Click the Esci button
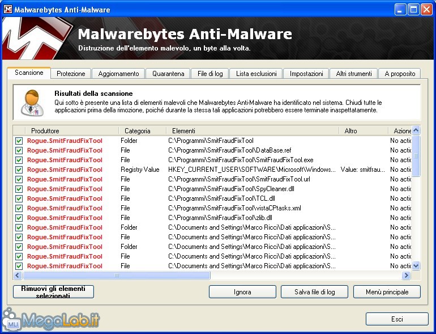This screenshot has width=436, height=334. click(397, 319)
